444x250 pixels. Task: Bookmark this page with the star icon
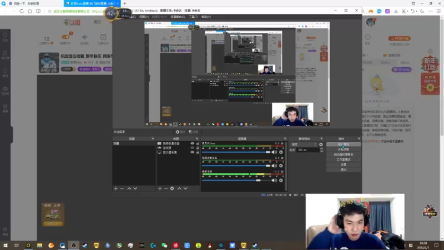coord(49,11)
